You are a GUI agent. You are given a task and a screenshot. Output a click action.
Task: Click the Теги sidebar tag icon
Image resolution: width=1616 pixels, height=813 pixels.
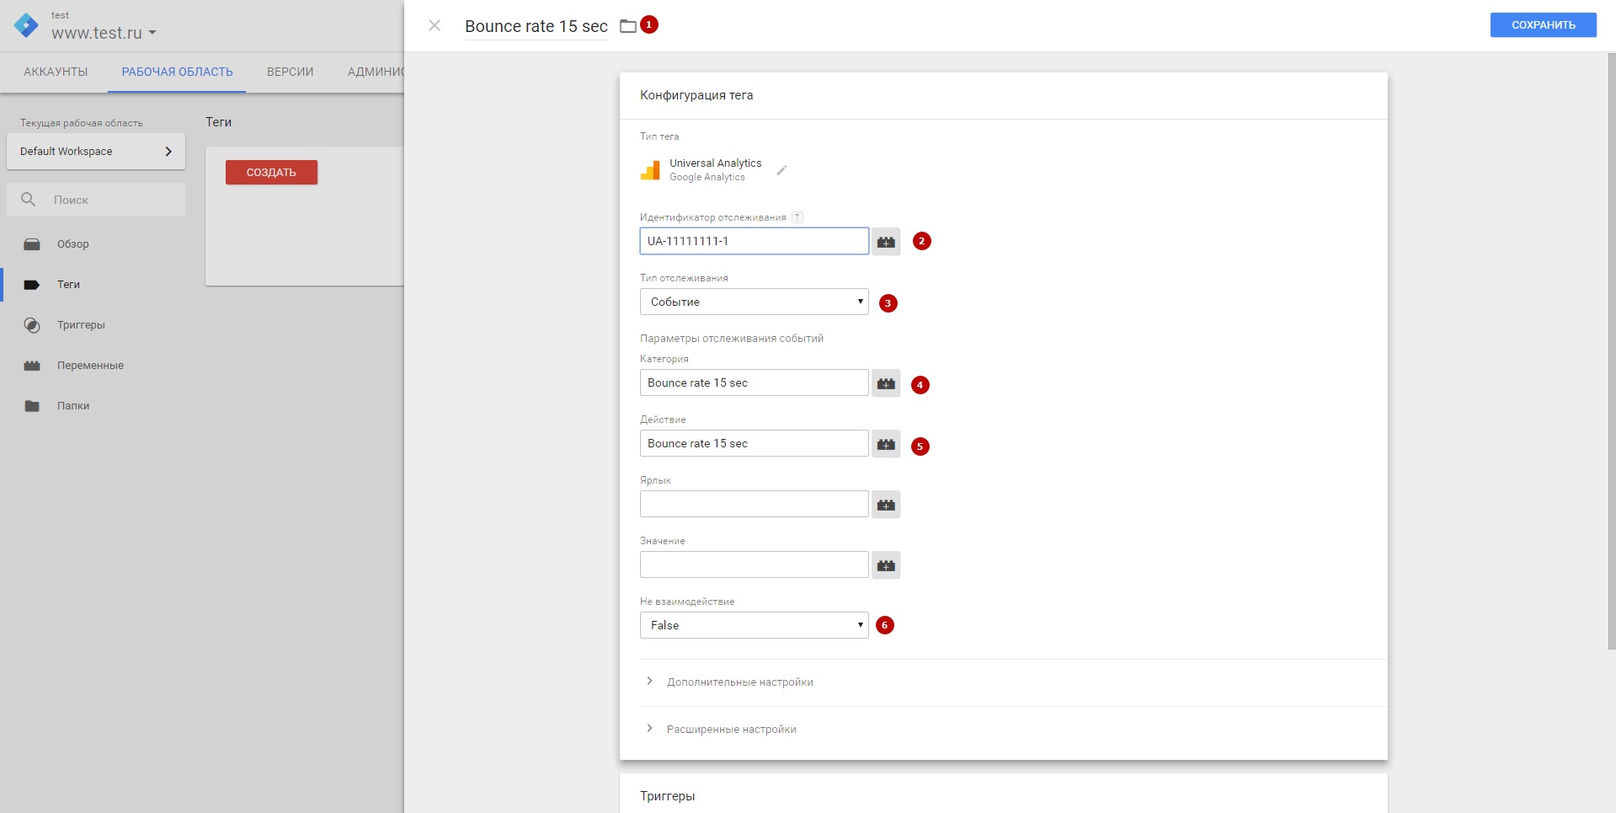(32, 285)
